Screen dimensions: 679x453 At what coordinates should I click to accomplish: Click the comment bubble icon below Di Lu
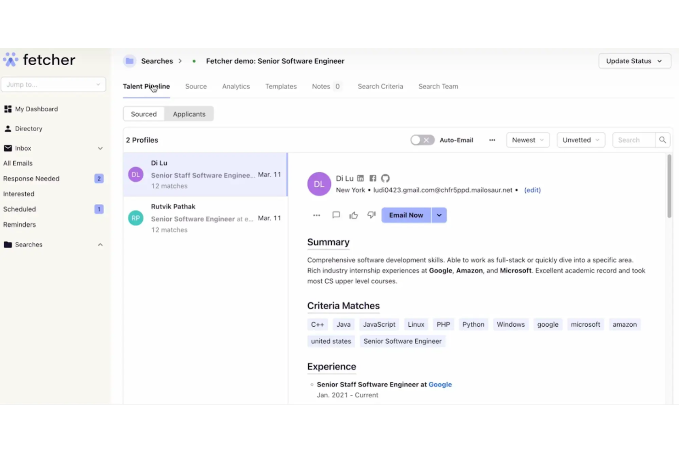coord(336,215)
